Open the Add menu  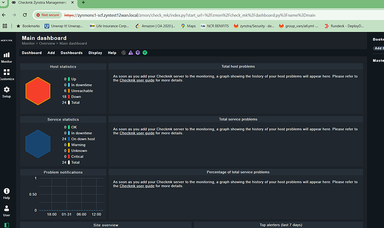[51, 53]
